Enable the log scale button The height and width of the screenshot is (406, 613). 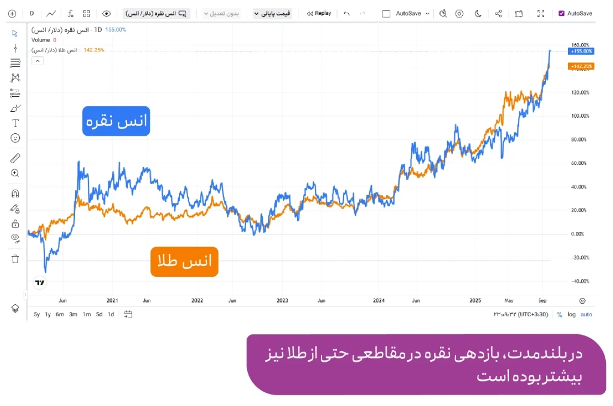point(572,315)
